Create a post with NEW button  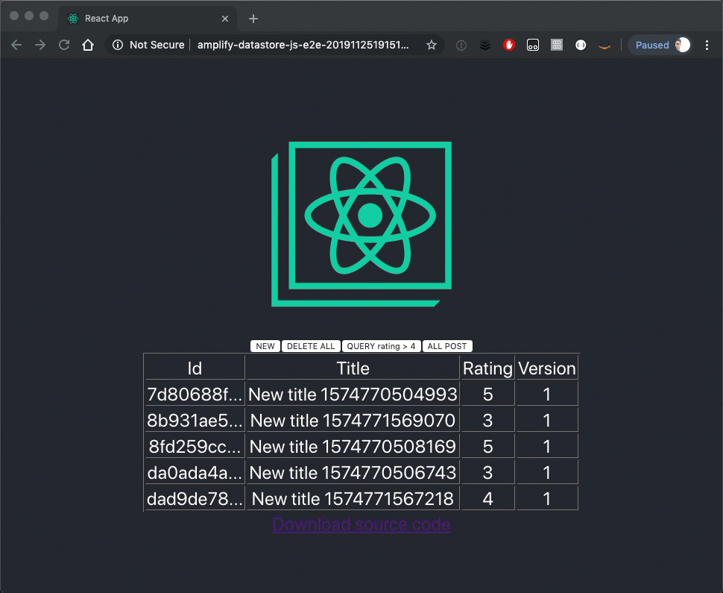point(265,346)
